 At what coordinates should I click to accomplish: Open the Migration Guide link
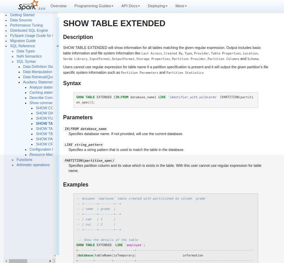[23, 41]
